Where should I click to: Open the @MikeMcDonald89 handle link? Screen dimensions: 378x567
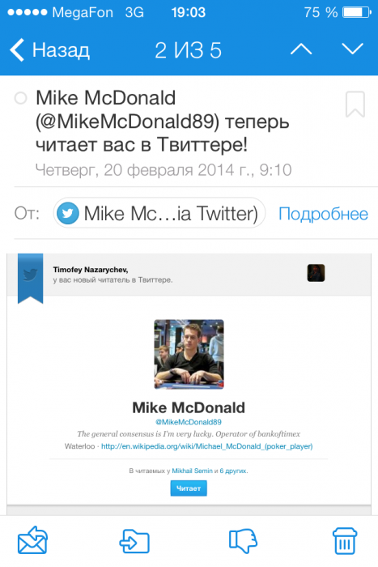pos(189,422)
